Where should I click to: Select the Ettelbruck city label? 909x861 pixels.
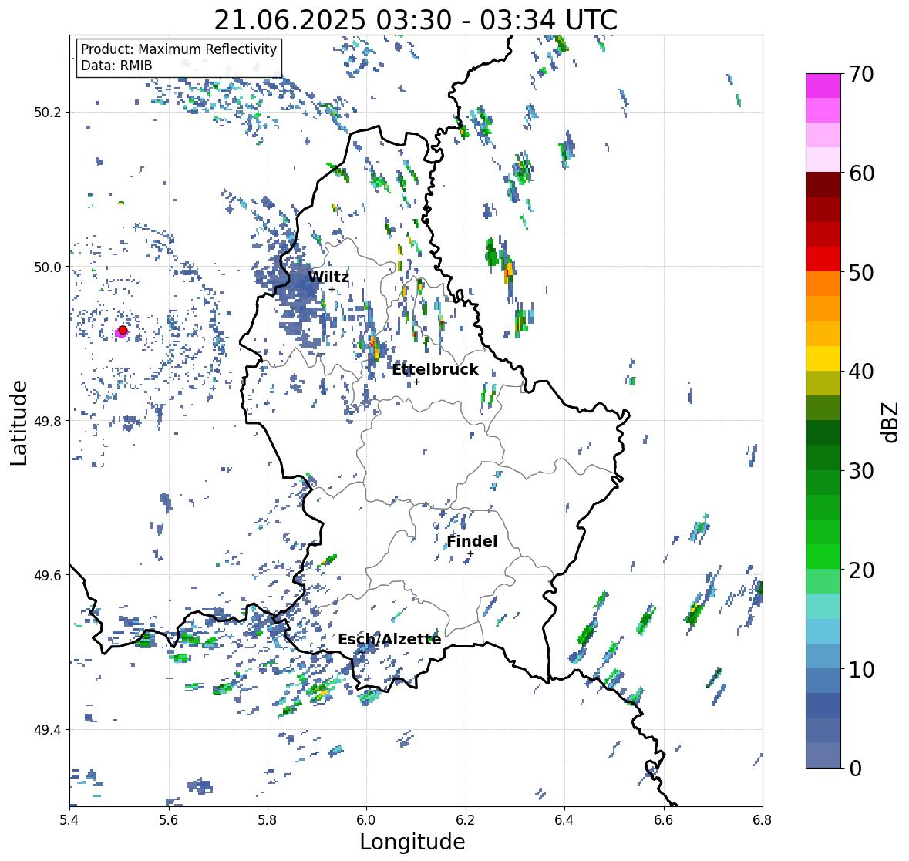click(436, 370)
